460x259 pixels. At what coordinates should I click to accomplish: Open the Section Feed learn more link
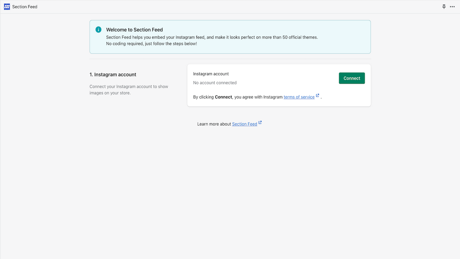click(x=245, y=124)
